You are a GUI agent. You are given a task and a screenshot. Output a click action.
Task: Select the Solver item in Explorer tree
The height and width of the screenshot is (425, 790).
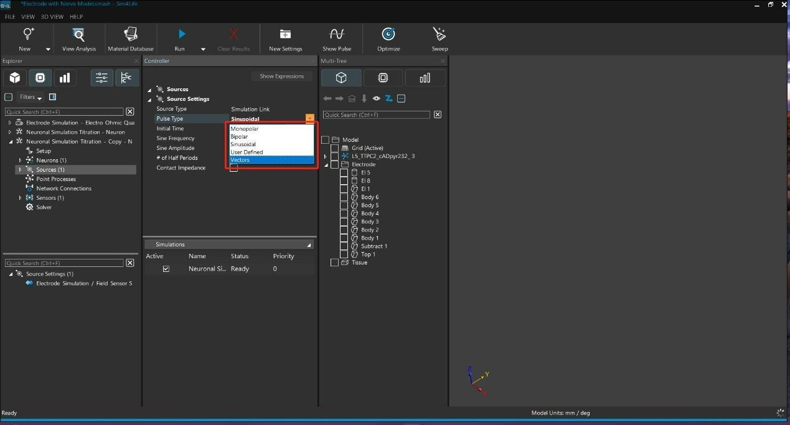(x=44, y=207)
